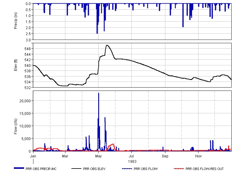Click the Mar label on the time axis
Screen dimensions: 241x188
65,156
